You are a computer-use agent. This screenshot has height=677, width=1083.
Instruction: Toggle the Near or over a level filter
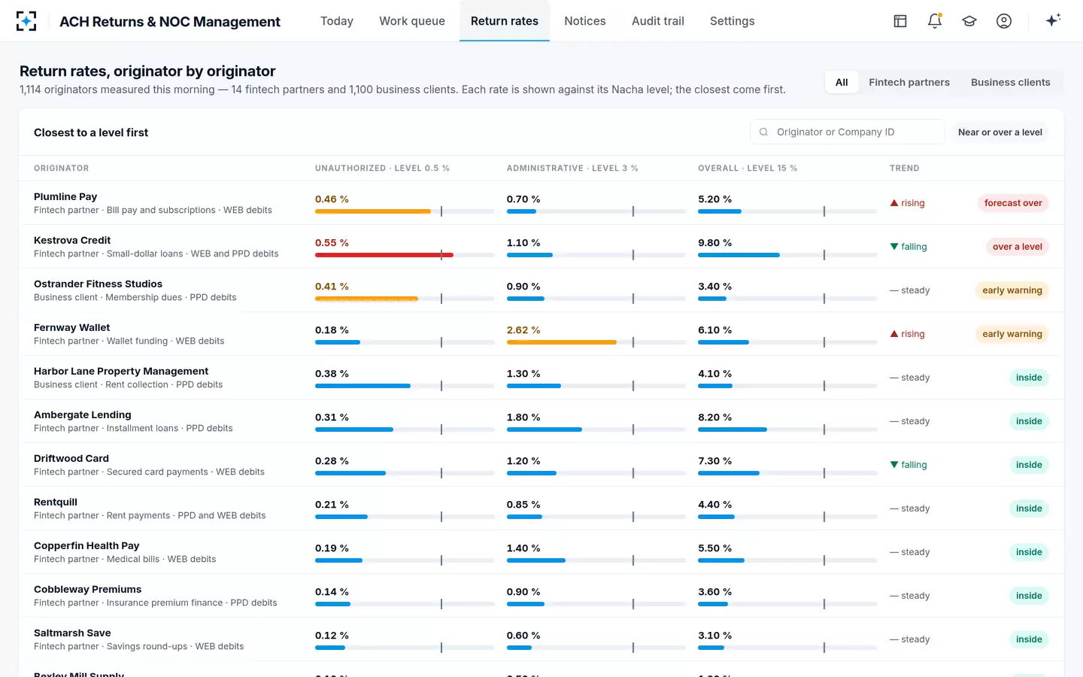point(1000,132)
